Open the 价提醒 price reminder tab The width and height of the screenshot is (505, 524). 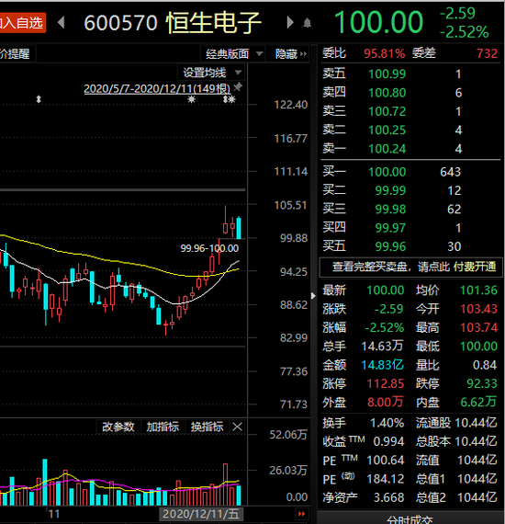coord(16,53)
